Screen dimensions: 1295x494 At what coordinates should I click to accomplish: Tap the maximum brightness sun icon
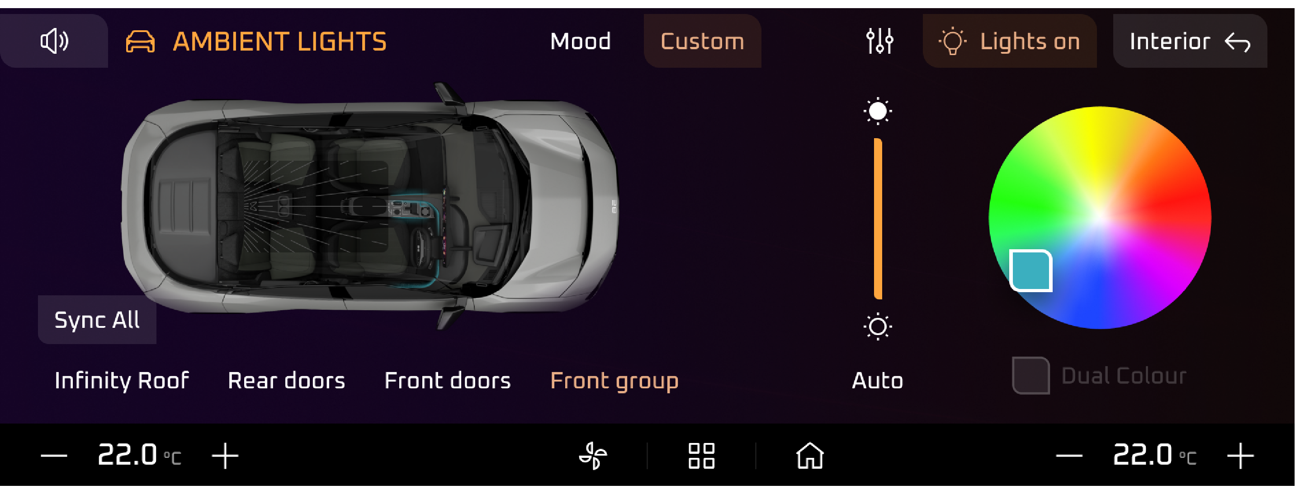[878, 111]
